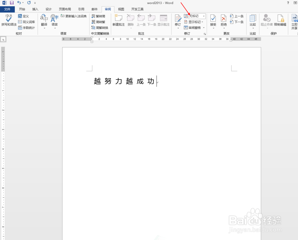Switch to the 邮件 tab
This screenshot has width=298, height=240.
pyautogui.click(x=94, y=9)
